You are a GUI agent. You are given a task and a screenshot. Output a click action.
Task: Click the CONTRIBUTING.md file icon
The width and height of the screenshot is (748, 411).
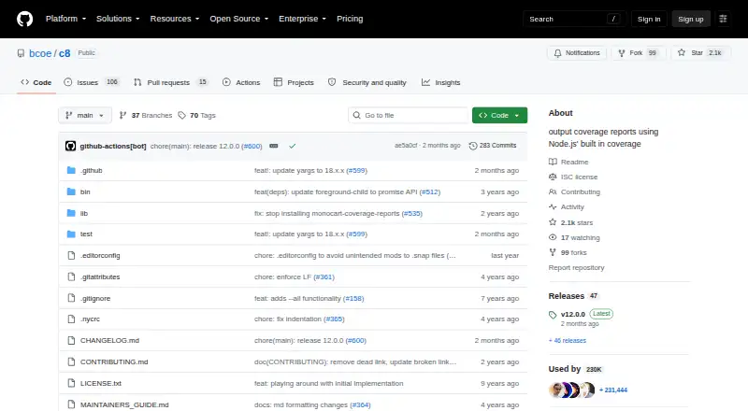71,361
